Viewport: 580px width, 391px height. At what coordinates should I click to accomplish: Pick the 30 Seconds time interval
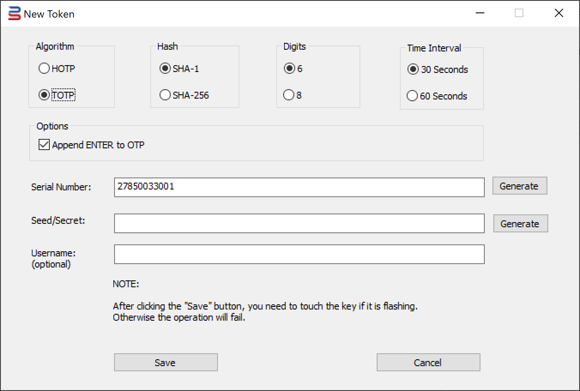pos(413,69)
